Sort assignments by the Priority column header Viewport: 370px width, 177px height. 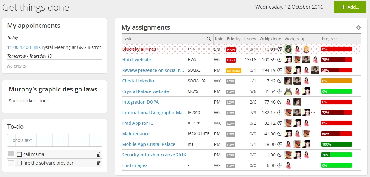tap(233, 39)
